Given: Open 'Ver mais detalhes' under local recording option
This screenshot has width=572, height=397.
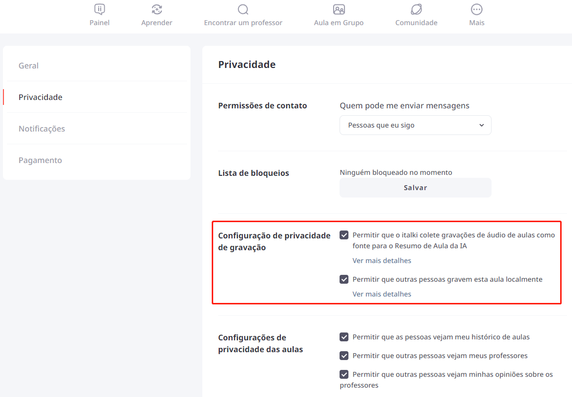Looking at the screenshot, I should (x=381, y=294).
